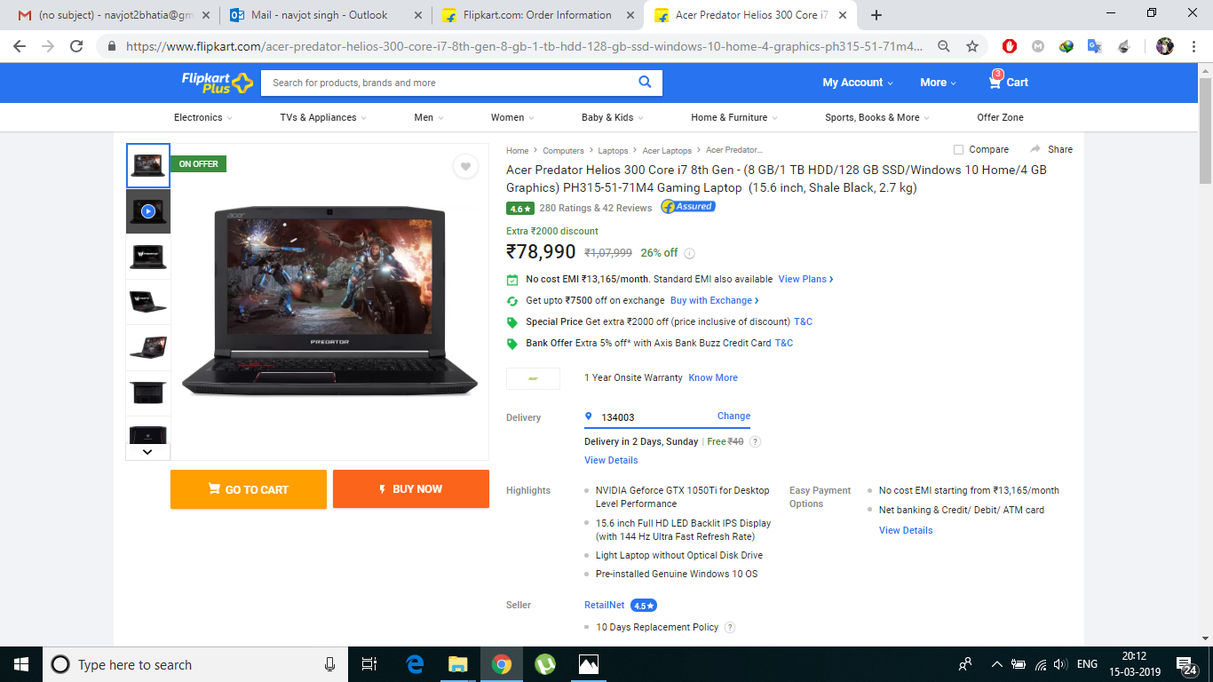Image resolution: width=1213 pixels, height=682 pixels.
Task: Click Flipkart Assured badge
Action: pos(687,207)
